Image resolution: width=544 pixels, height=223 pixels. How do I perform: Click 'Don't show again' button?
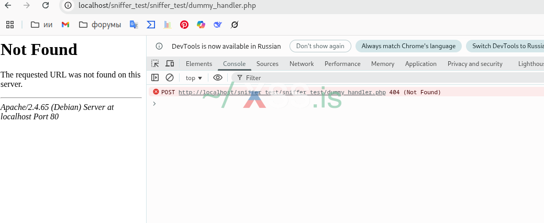320,46
